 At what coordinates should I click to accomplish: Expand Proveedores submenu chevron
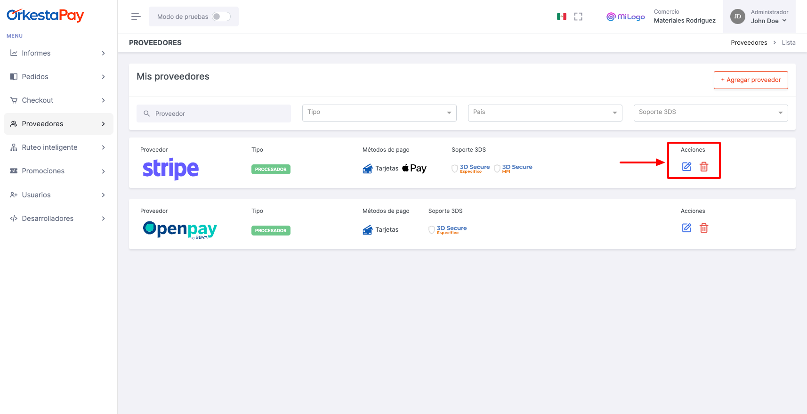(103, 124)
